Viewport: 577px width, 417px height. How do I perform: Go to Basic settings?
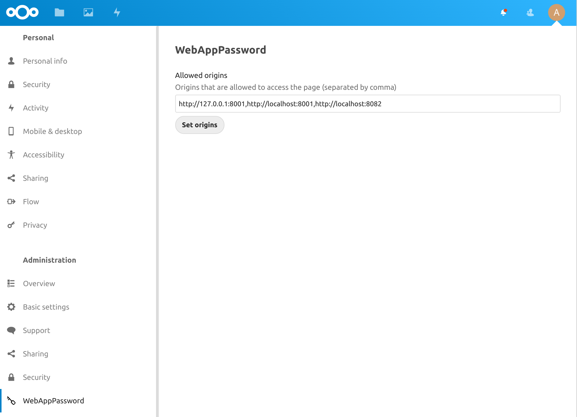pyautogui.click(x=46, y=307)
